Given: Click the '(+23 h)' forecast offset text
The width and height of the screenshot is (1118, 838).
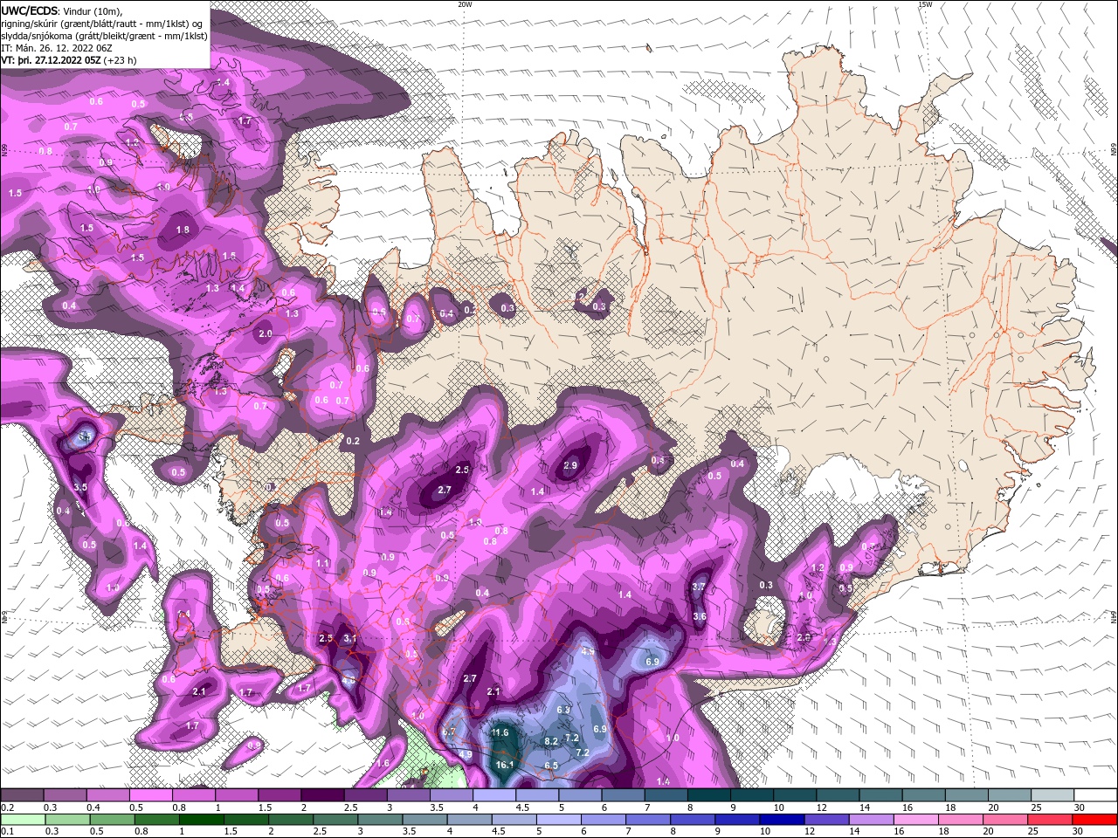Looking at the screenshot, I should (121, 60).
